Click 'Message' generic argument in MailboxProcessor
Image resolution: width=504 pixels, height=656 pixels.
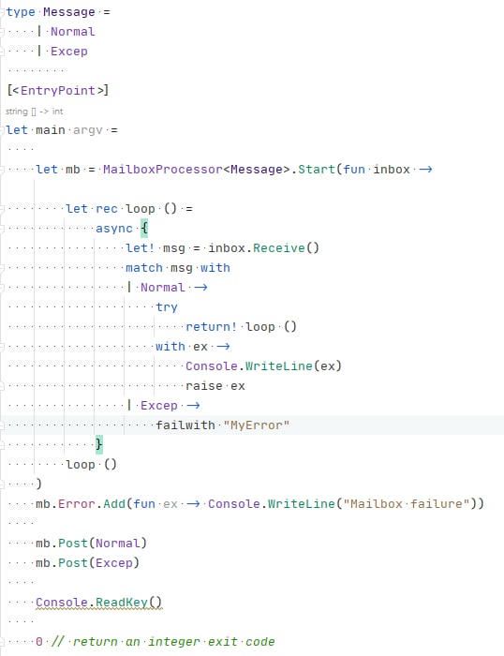257,170
